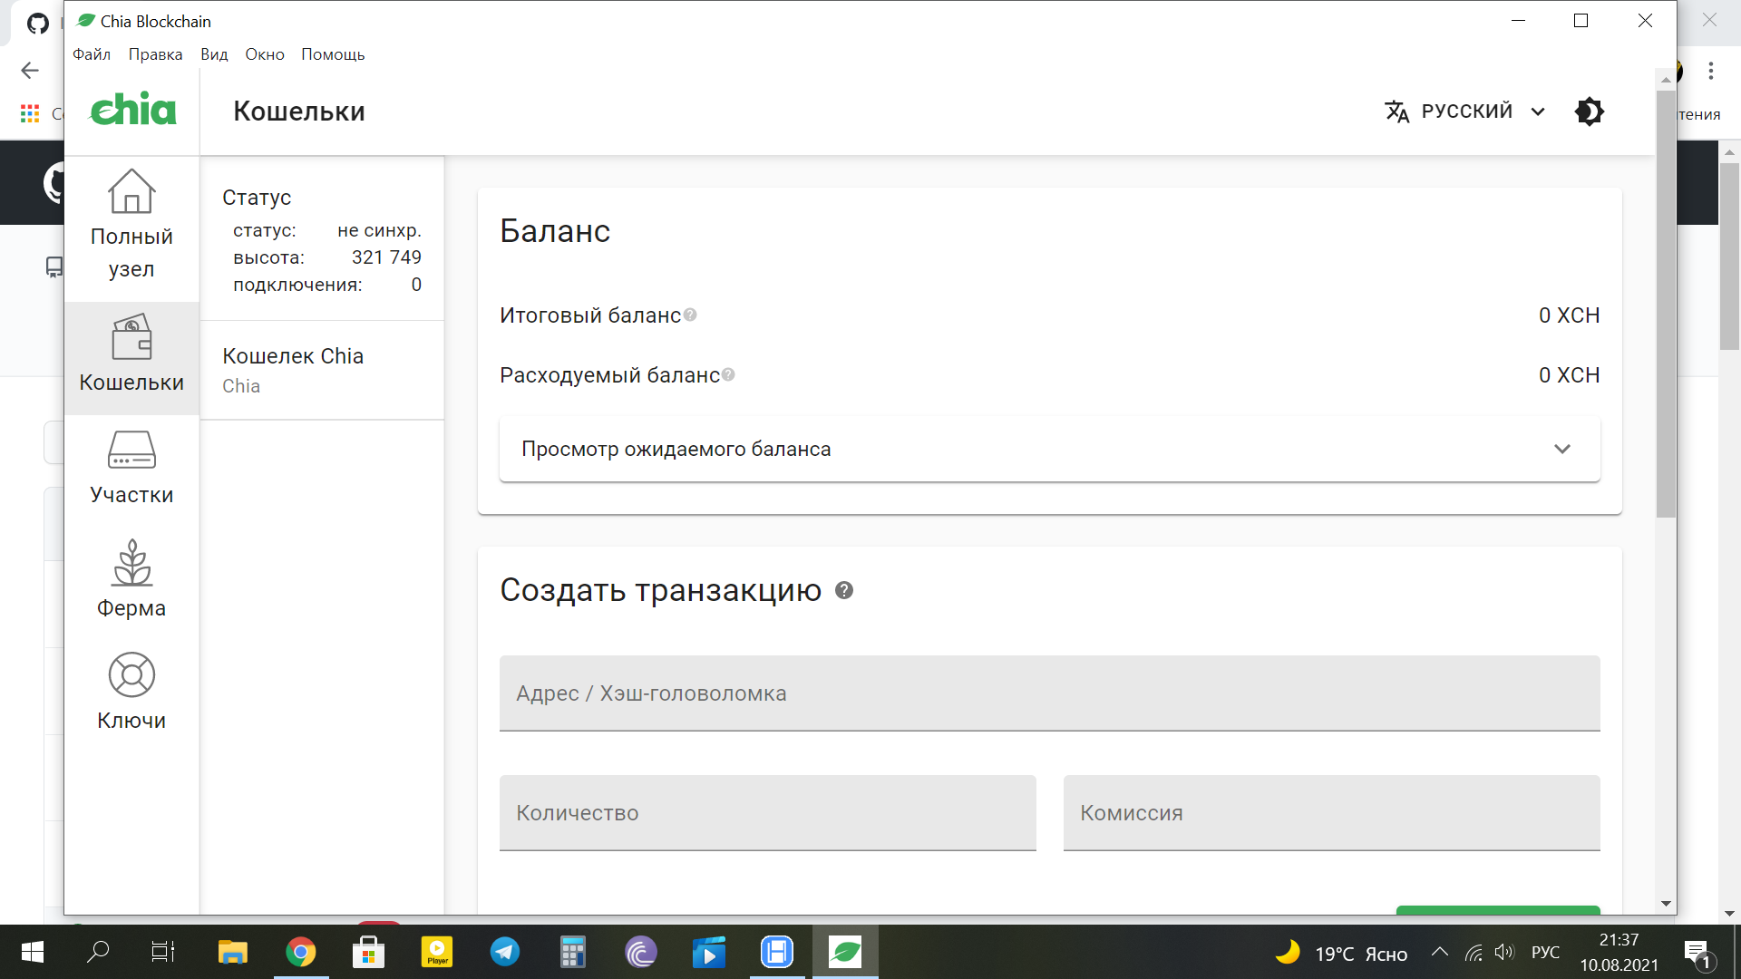Open the Вид menu

point(214,54)
